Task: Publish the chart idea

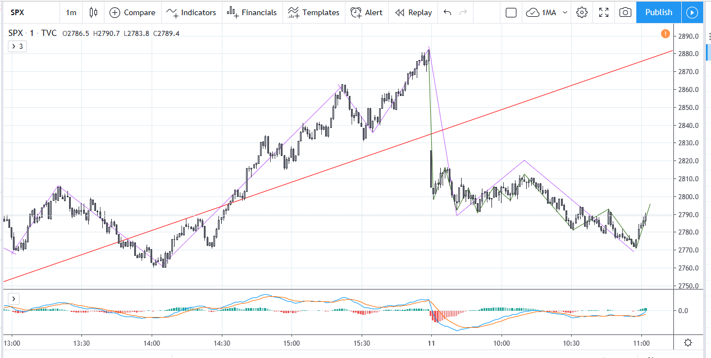Action: point(659,12)
